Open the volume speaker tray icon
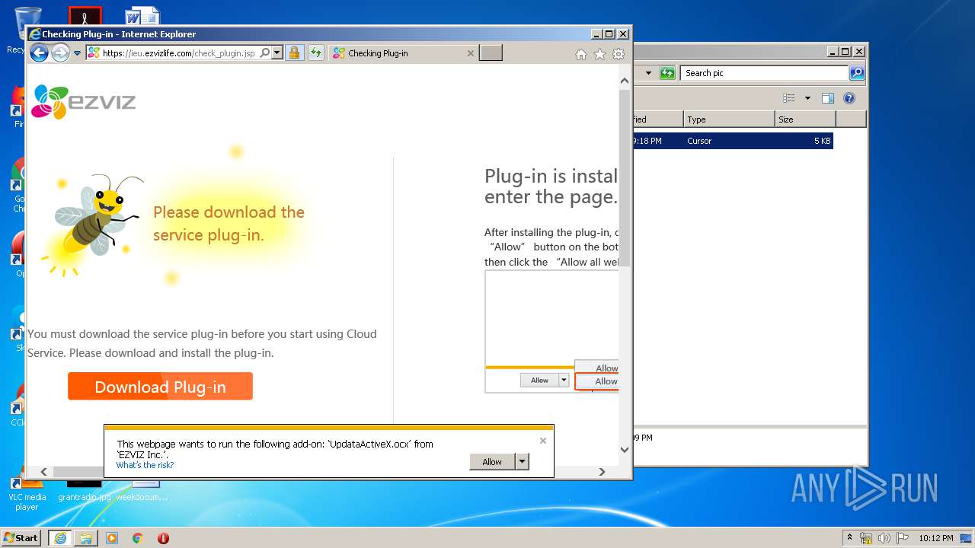Screen dimensions: 975x548 pos(884,538)
